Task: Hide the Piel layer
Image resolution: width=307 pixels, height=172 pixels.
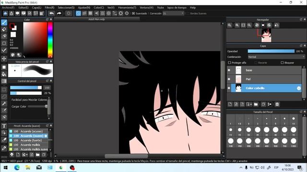Action: click(229, 79)
